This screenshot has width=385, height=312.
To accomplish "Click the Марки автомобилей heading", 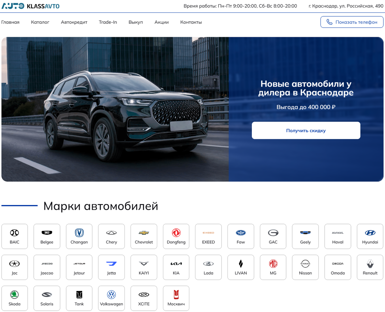I will 101,206.
